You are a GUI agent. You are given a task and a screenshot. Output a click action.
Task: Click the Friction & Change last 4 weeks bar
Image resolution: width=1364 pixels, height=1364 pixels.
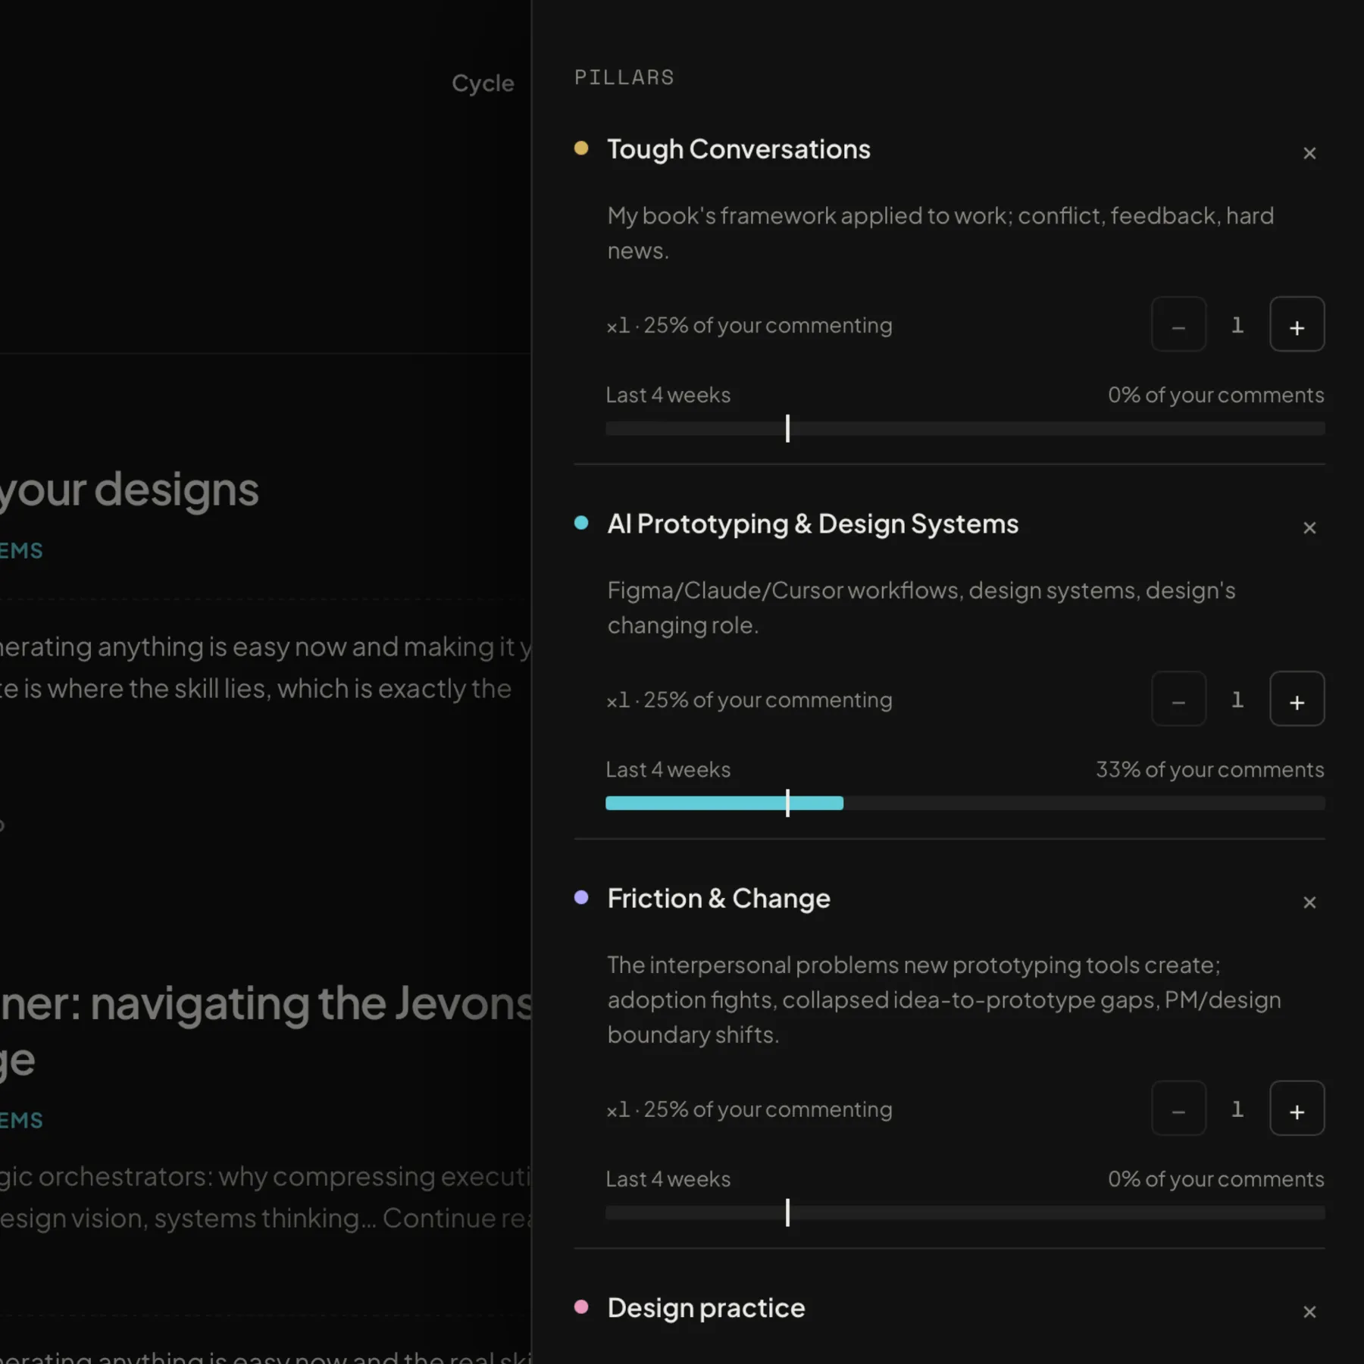point(965,1213)
